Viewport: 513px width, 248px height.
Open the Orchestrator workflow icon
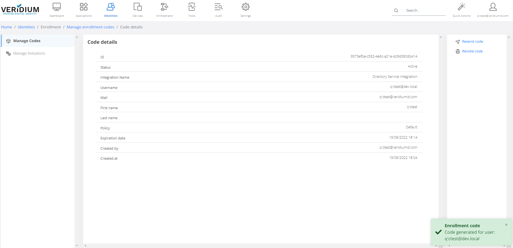(164, 7)
